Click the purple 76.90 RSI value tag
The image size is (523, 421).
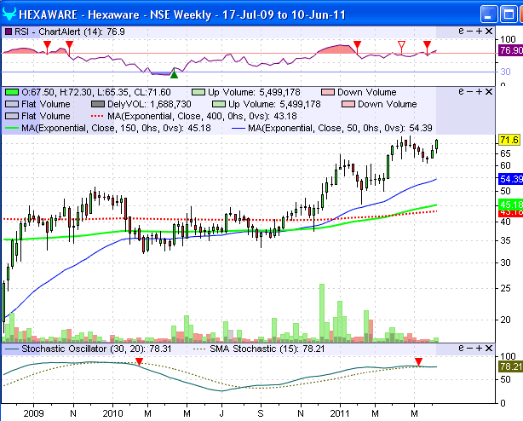(x=511, y=50)
